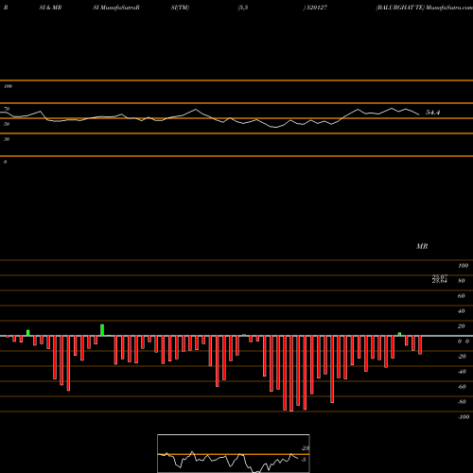Click the '40' label on the MR scale

coord(462,311)
